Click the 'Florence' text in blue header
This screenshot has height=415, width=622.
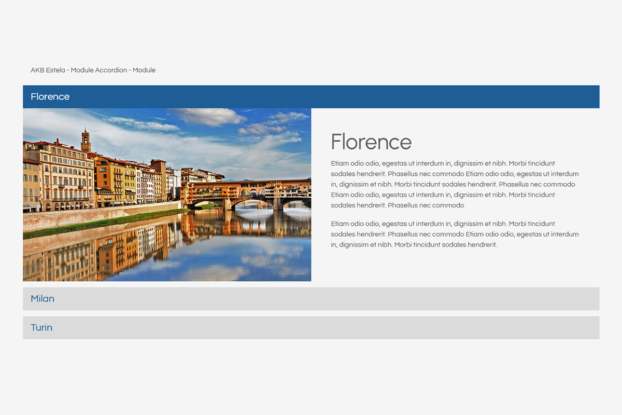pyautogui.click(x=50, y=97)
